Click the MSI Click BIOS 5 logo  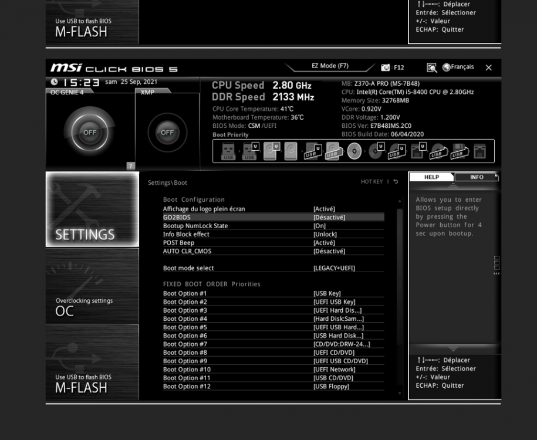click(114, 68)
